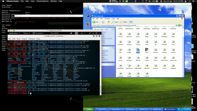The height and width of the screenshot is (111, 197).
Task: Open the shellcodediff file
Action: pyautogui.click(x=138, y=66)
